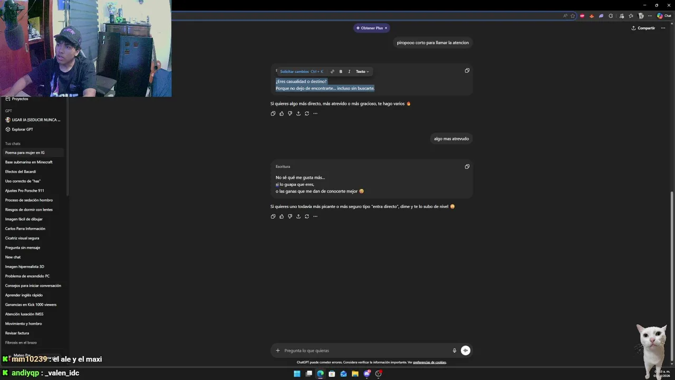The width and height of the screenshot is (675, 380).
Task: Open the Windows Start menu
Action: pyautogui.click(x=297, y=374)
